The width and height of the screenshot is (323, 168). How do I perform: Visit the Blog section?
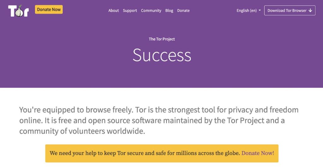click(x=169, y=10)
